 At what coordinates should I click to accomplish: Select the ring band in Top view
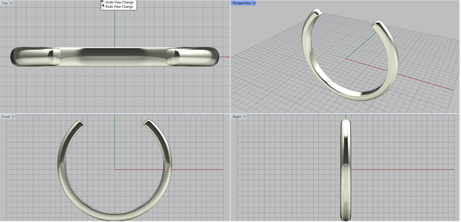pyautogui.click(x=115, y=57)
